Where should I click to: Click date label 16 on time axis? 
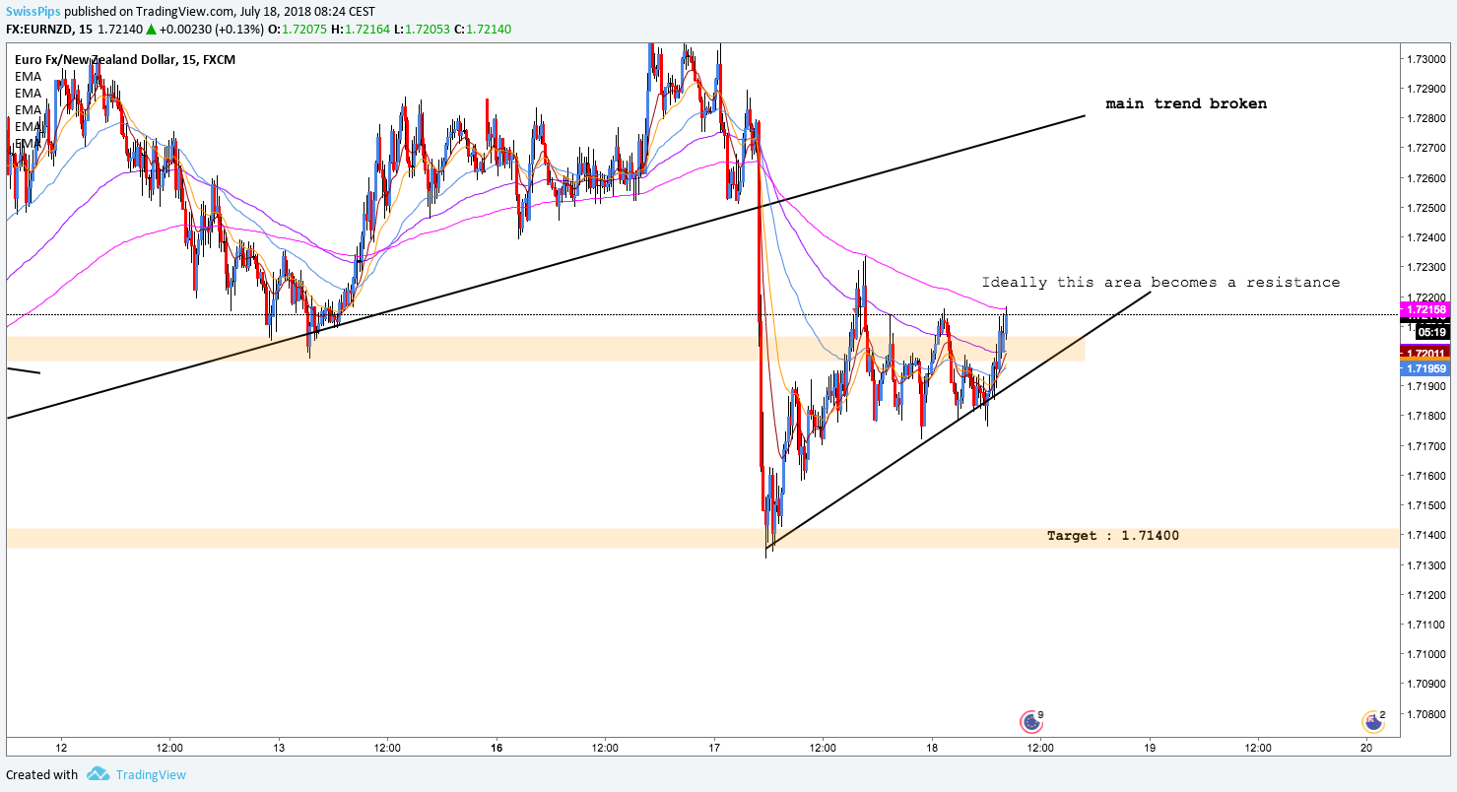tap(497, 748)
